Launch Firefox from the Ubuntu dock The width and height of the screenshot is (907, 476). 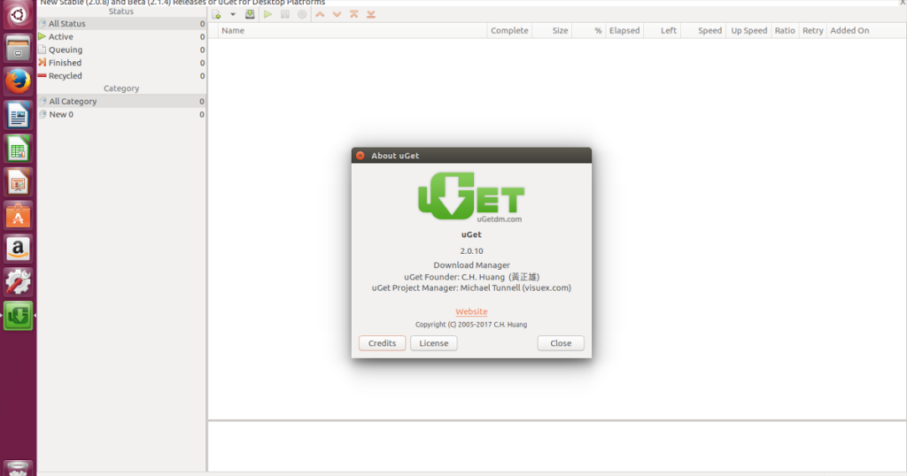click(x=18, y=81)
